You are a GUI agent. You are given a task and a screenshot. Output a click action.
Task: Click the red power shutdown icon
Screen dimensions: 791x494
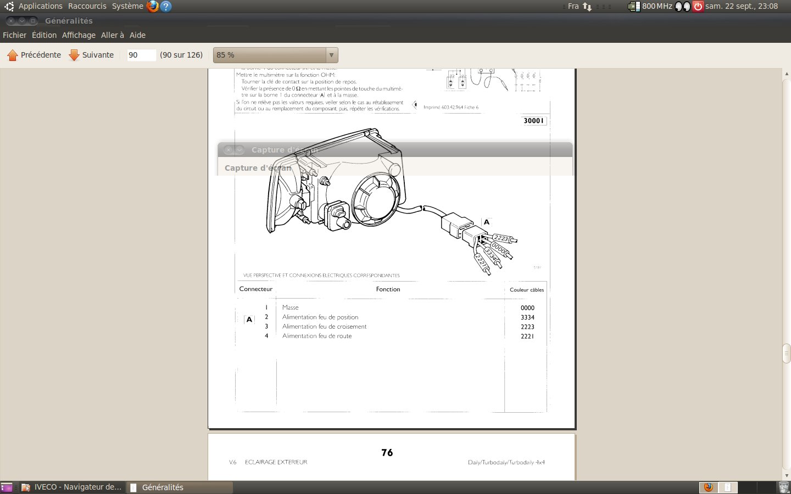coord(698,7)
